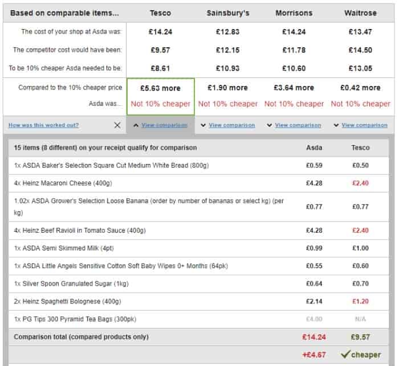The width and height of the screenshot is (399, 366).
Task: Click the 'Comparison total (compared products only)' label
Action: click(x=81, y=337)
